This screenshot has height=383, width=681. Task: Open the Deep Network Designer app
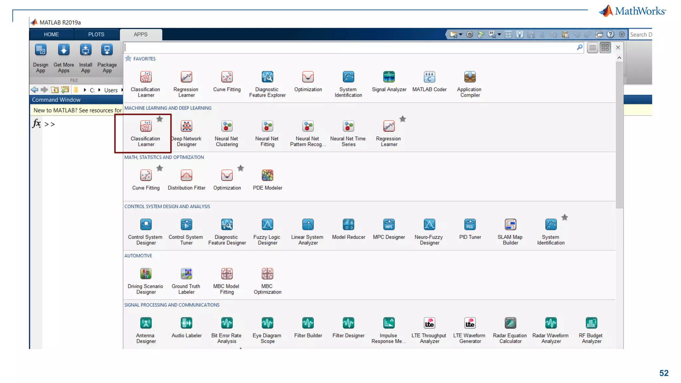tap(186, 126)
